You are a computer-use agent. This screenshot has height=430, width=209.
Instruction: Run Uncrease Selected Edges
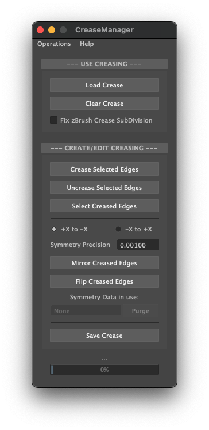pyautogui.click(x=104, y=188)
